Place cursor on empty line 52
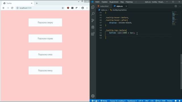The width and height of the screenshot is (182, 102). coord(138,35)
